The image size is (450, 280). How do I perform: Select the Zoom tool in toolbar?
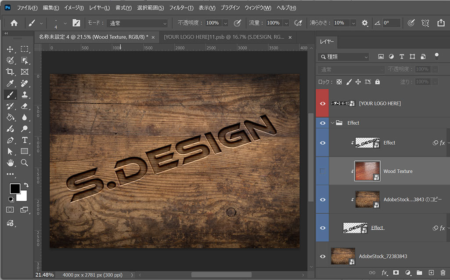point(25,163)
